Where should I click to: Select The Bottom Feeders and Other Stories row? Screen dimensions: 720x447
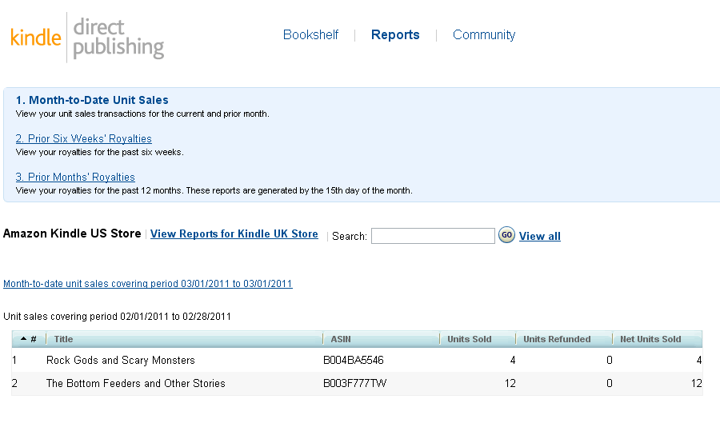pos(136,384)
